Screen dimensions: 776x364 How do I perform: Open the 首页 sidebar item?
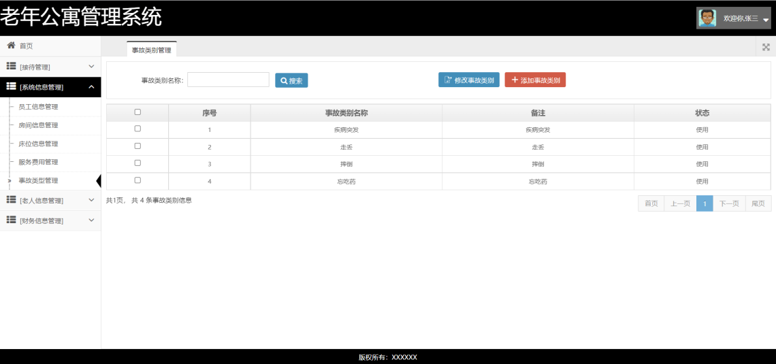coord(50,46)
